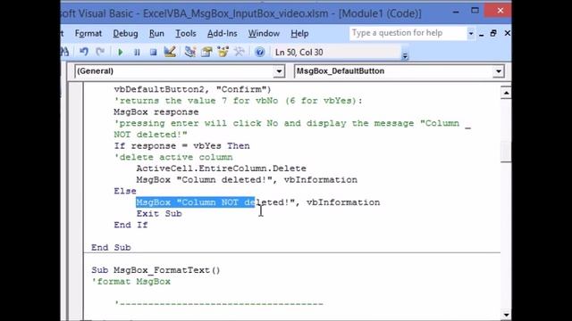572x321 pixels.
Task: Stop execution with the Reset icon
Action: point(153,53)
